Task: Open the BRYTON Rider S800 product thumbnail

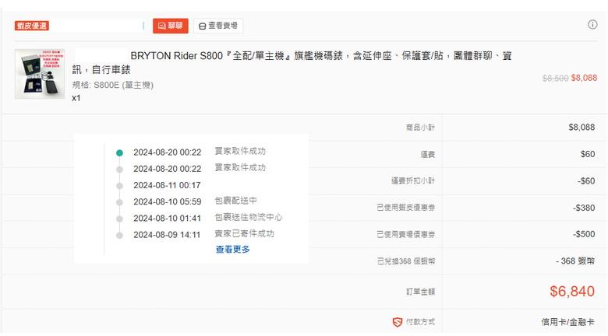Action: click(40, 74)
